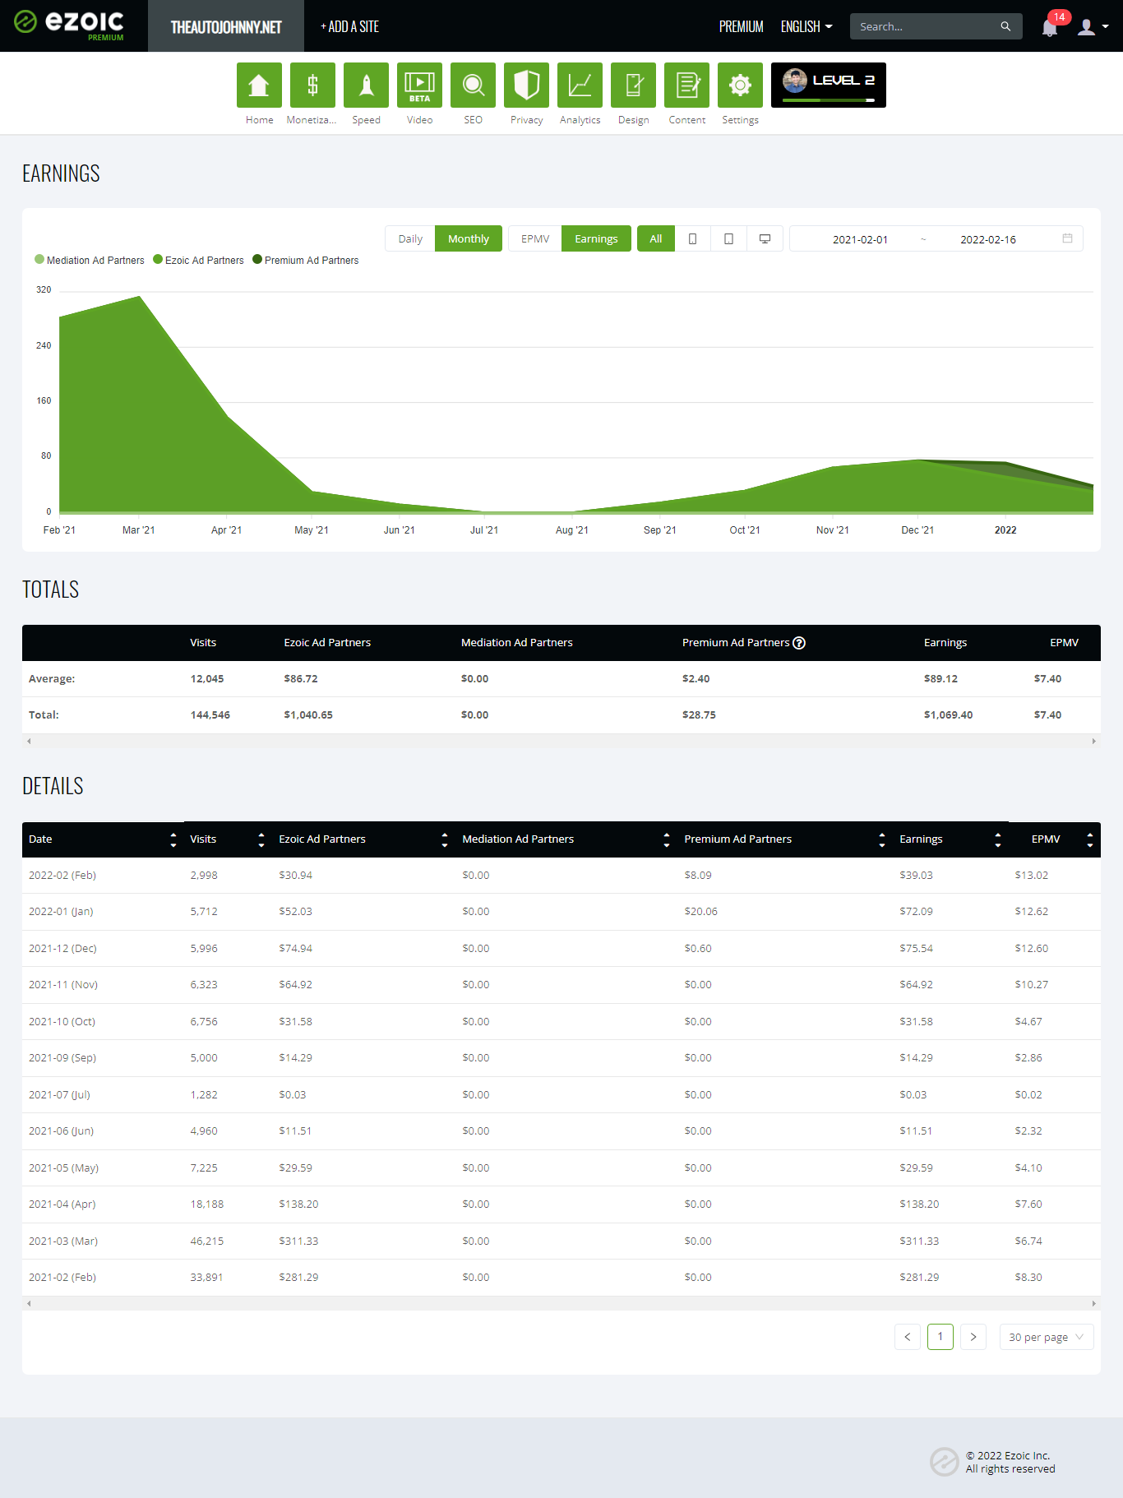This screenshot has width=1123, height=1498.
Task: Open the Content icon
Action: (x=686, y=85)
